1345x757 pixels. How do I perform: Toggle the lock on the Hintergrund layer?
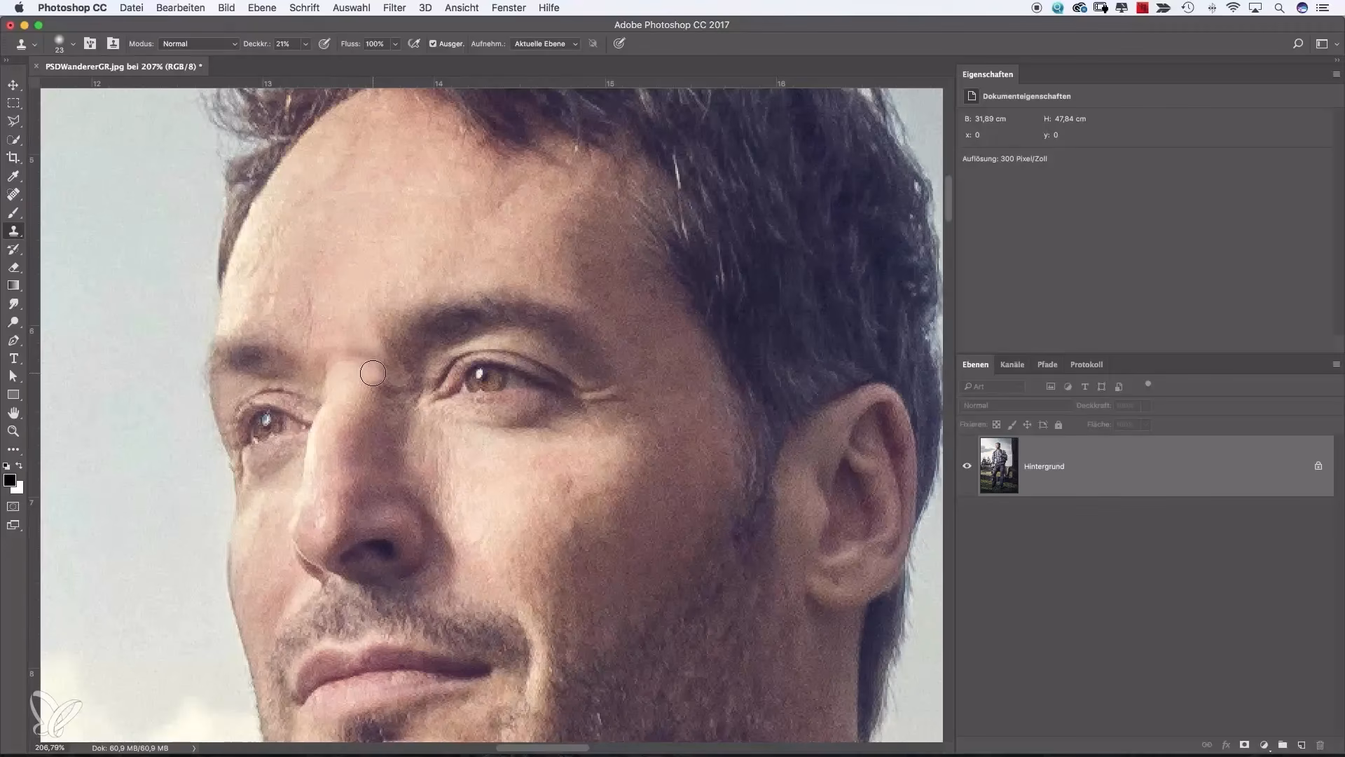[x=1318, y=465]
